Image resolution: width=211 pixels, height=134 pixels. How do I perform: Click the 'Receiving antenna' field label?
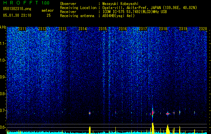[x=77, y=16]
